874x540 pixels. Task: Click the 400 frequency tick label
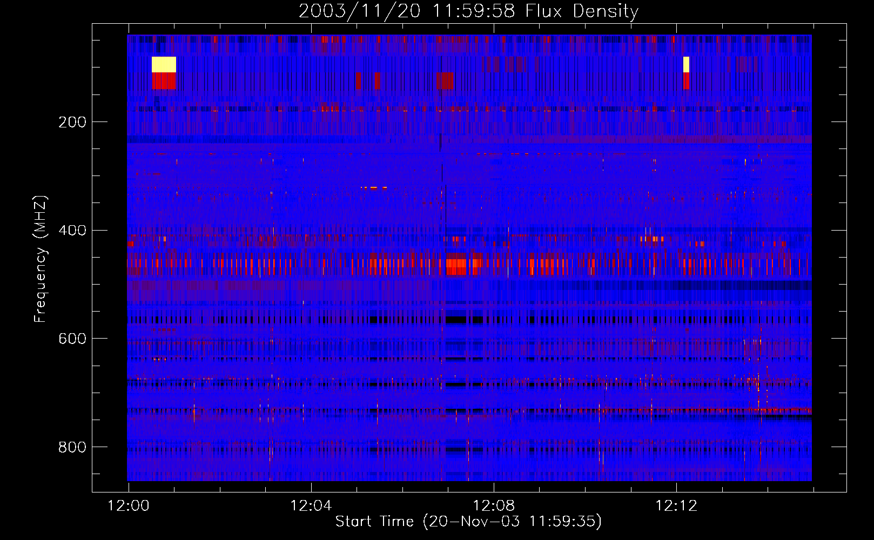(72, 231)
